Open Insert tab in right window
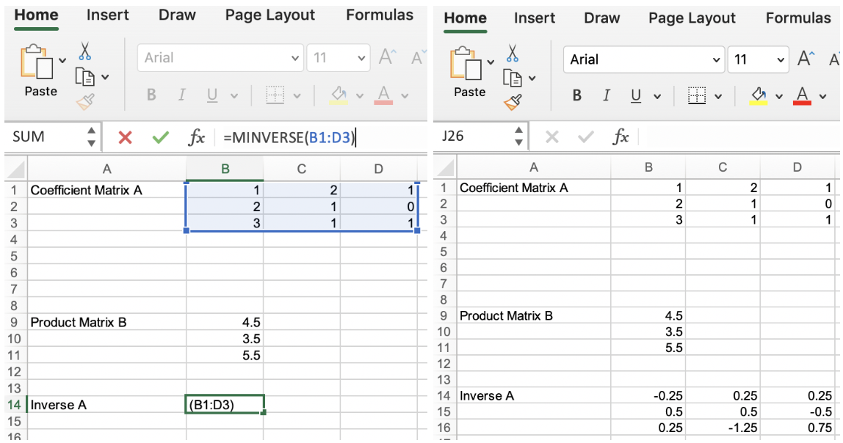 pos(535,18)
